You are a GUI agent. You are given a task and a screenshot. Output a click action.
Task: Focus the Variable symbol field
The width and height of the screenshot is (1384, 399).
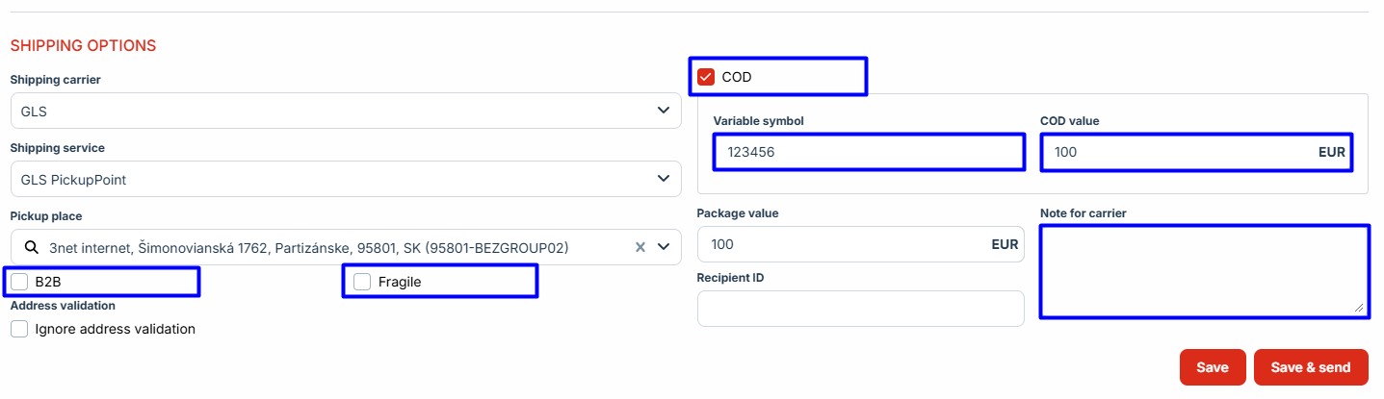click(x=869, y=153)
